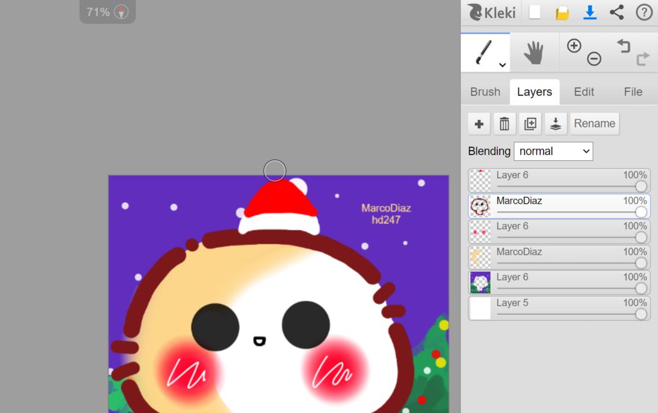Undo the last action
The image size is (658, 413).
click(623, 46)
